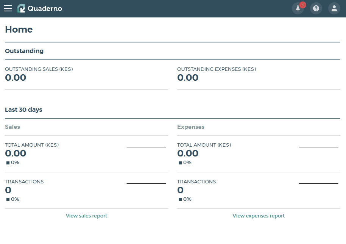The height and width of the screenshot is (244, 346).
Task: Click the Outstanding Sales 0.00 value
Action: [x=16, y=77]
